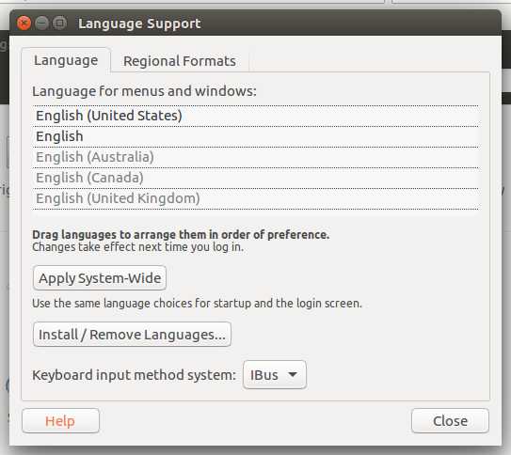
Task: Switch to the Regional Formats tab
Action: (180, 61)
